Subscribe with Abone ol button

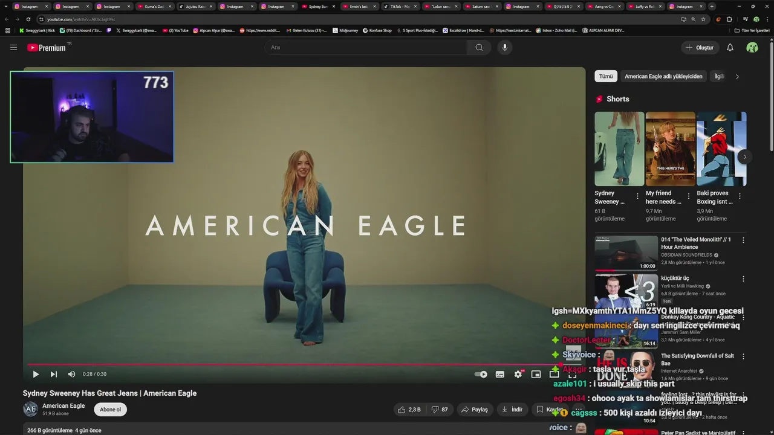click(x=110, y=409)
